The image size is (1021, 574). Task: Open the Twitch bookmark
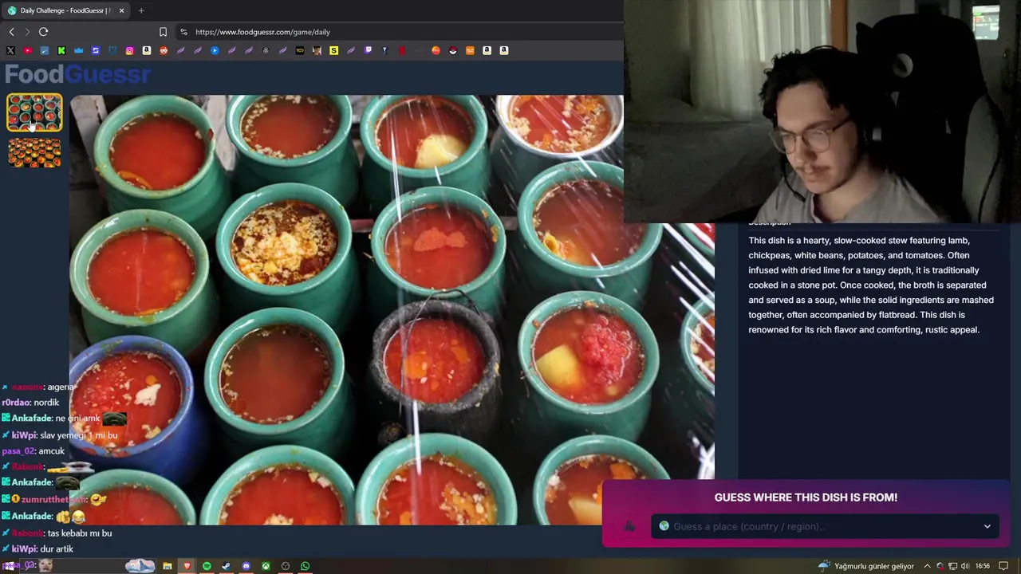coord(368,50)
